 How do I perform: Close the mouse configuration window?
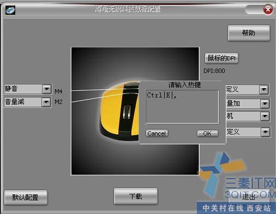pos(268,10)
